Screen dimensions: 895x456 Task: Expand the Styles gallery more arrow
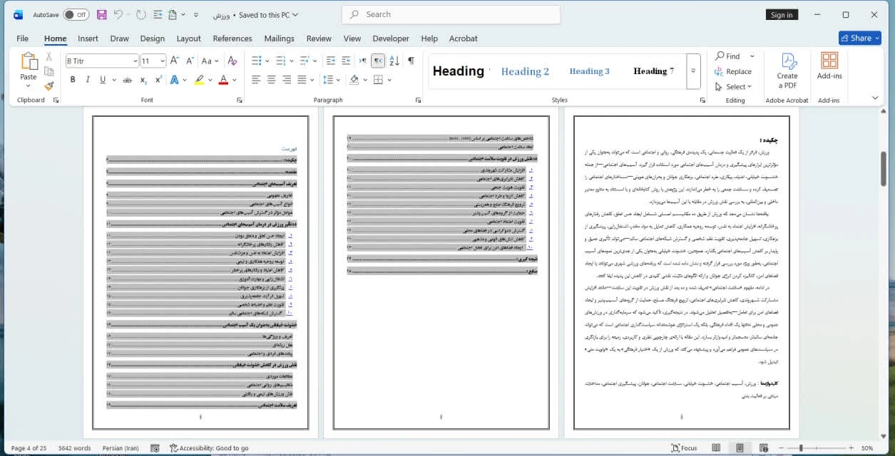point(693,71)
